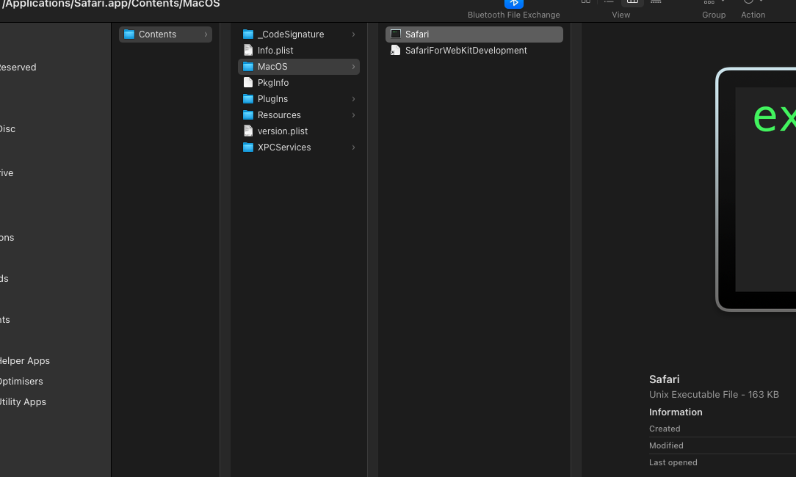Click the Modified info row

coord(723,445)
